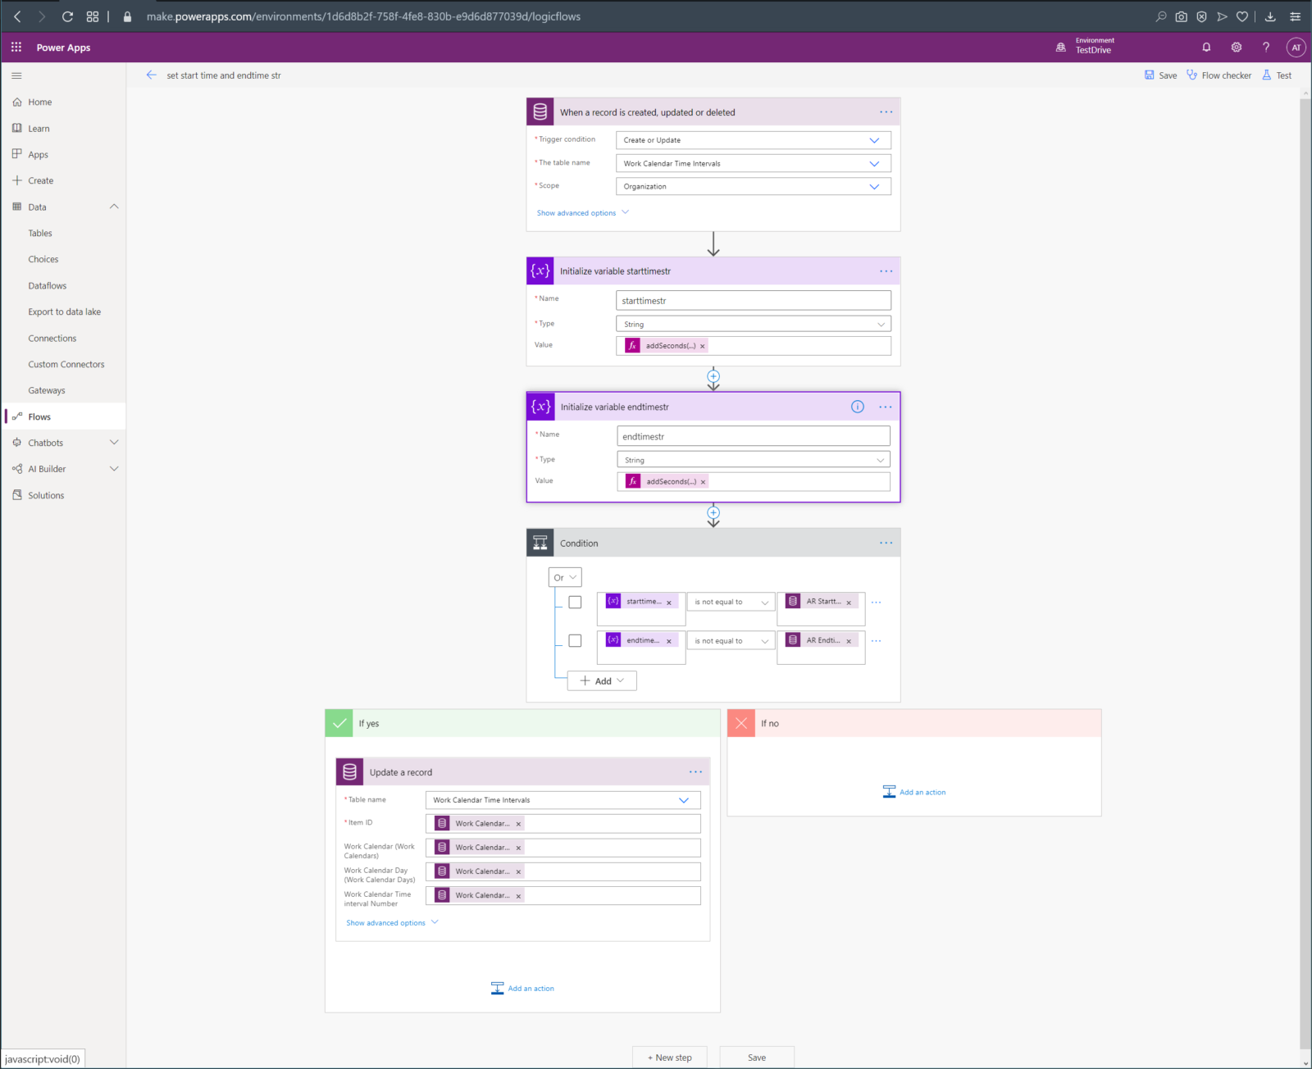Check the second condition row checkbox

click(575, 640)
